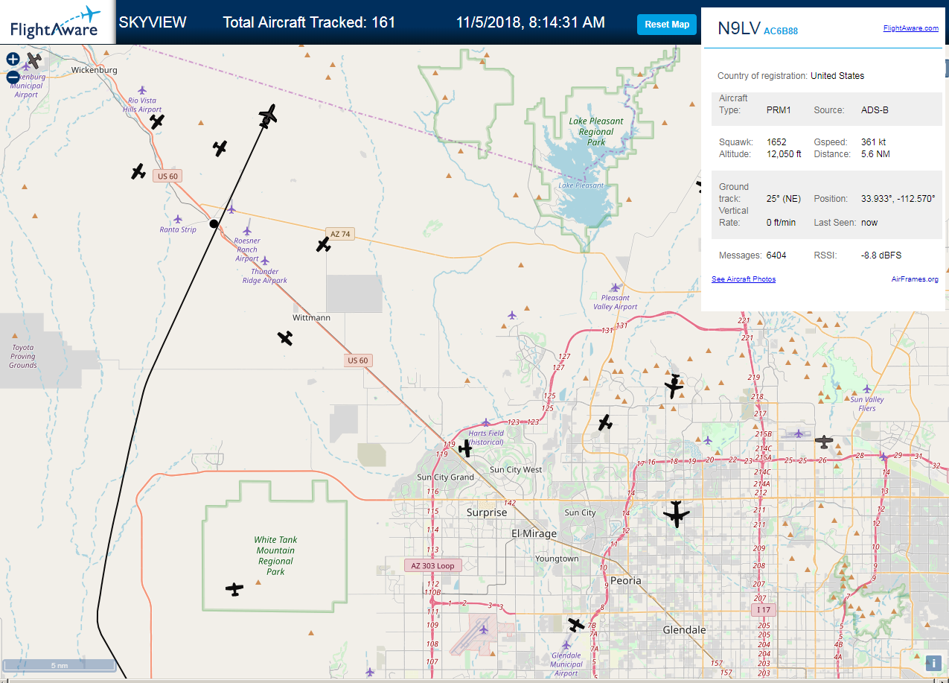Open the See Aircraft Photos link
The height and width of the screenshot is (683, 949).
coord(744,279)
